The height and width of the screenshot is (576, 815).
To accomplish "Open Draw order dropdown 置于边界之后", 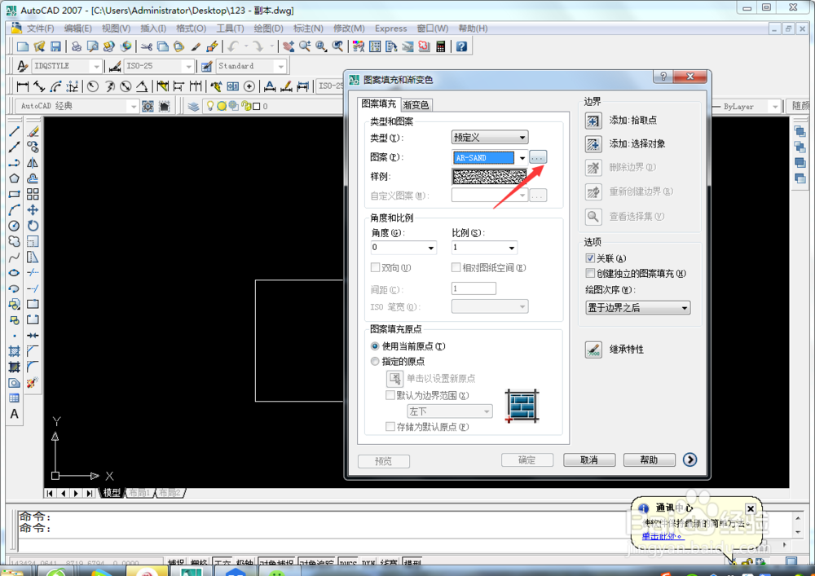I will [638, 308].
